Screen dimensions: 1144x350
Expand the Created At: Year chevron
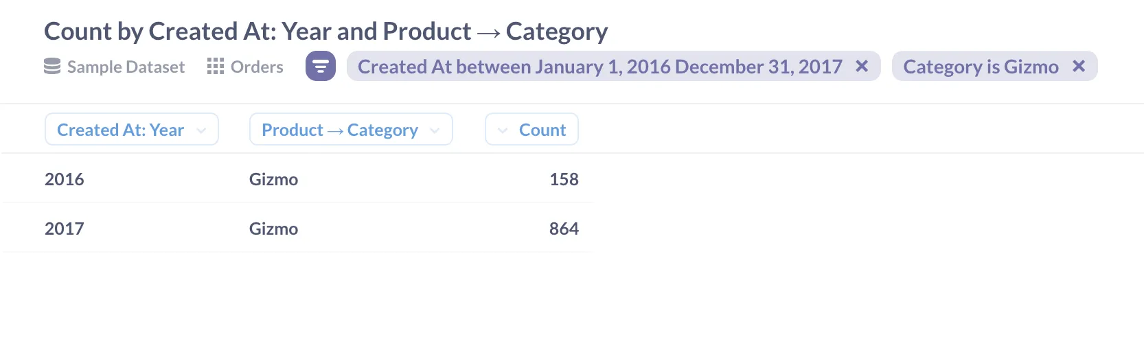tap(201, 130)
